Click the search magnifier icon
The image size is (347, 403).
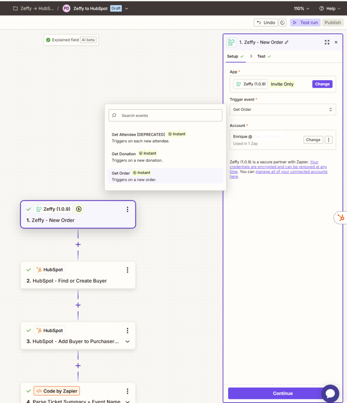pos(114,115)
